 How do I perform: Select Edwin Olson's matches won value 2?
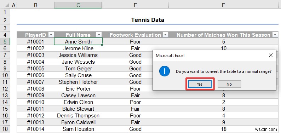(x=223, y=102)
